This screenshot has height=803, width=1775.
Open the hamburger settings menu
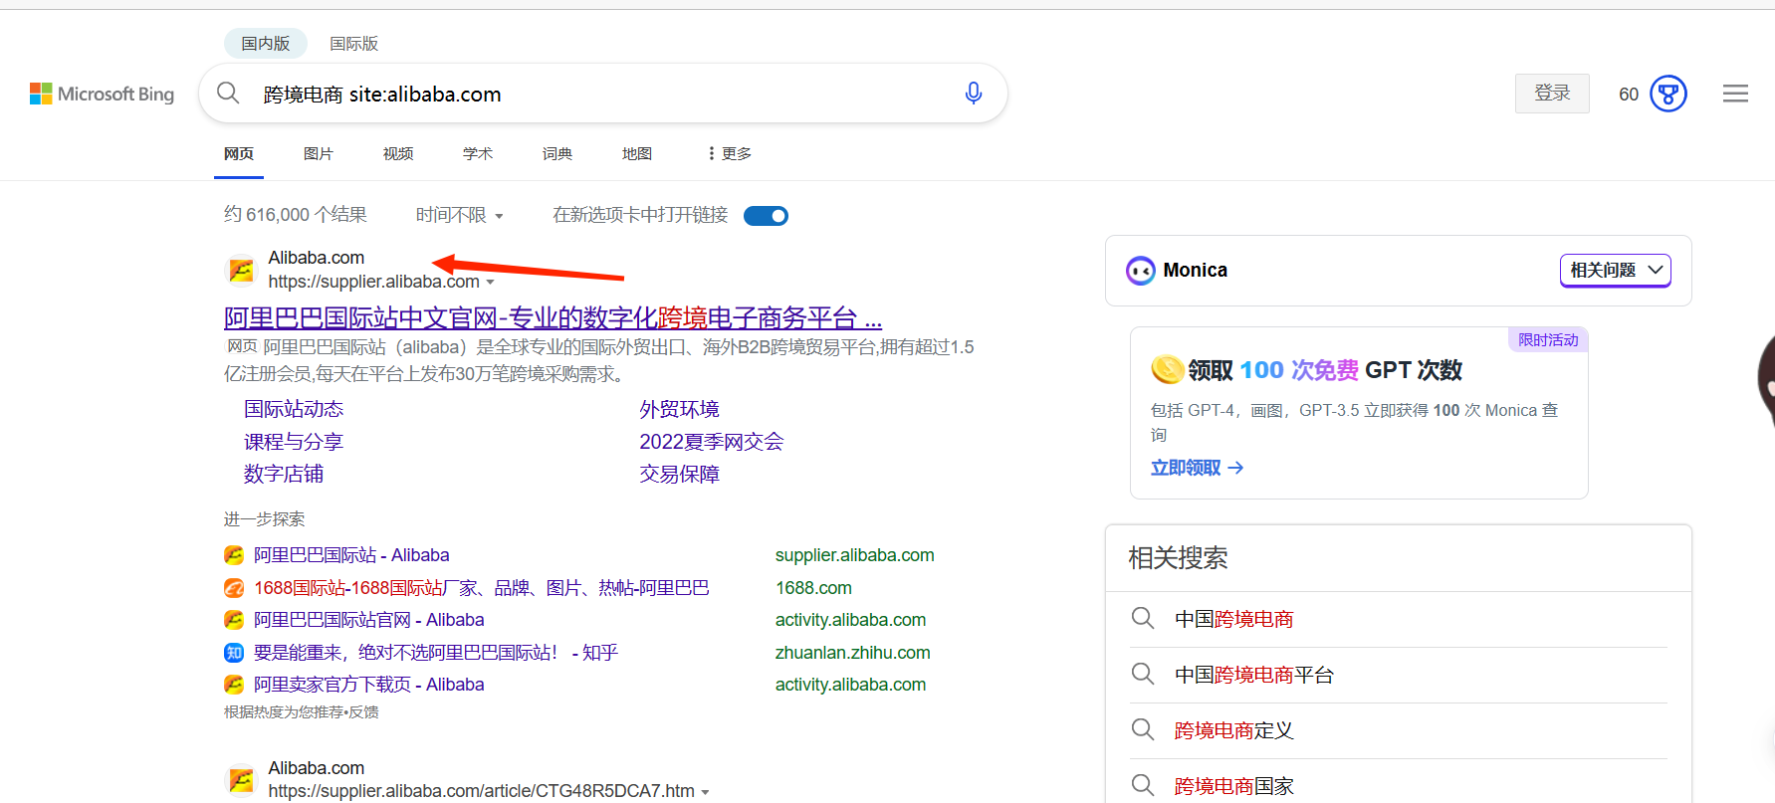tap(1735, 94)
